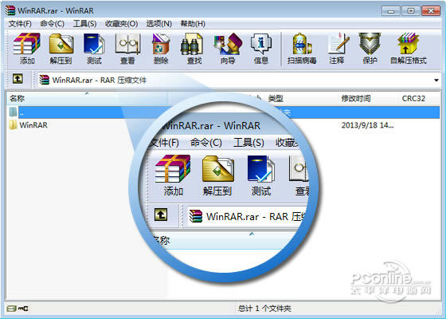
Task: Expand the archive path dropdown arrow
Action: pyautogui.click(x=436, y=81)
